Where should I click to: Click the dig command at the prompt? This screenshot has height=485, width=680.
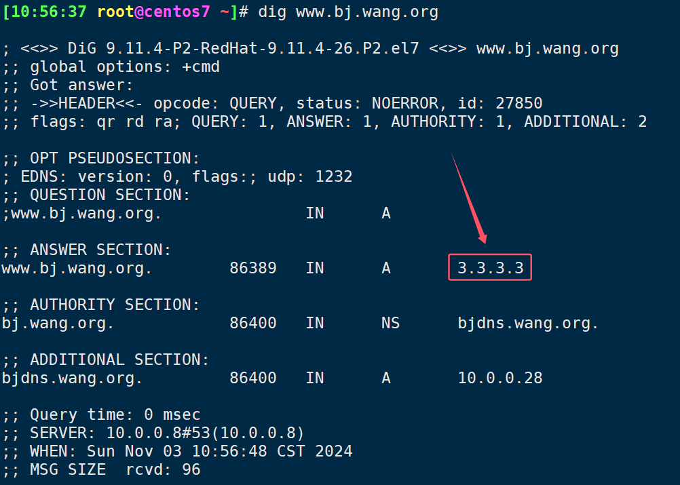tap(348, 12)
